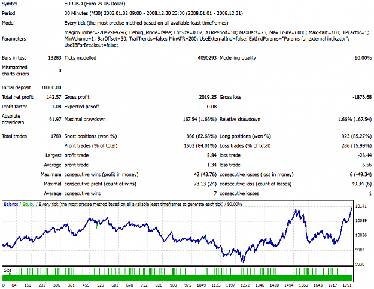This screenshot has height=289, width=374.
Task: Click the Size label in volume panel
Action: [7, 270]
